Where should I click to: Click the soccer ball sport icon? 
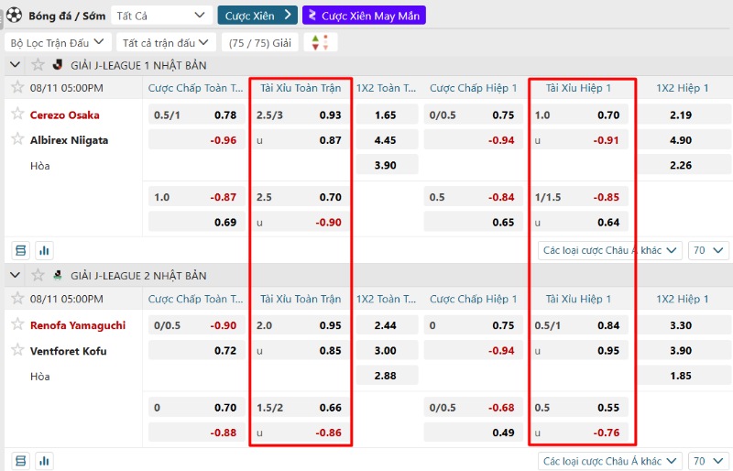pos(13,15)
